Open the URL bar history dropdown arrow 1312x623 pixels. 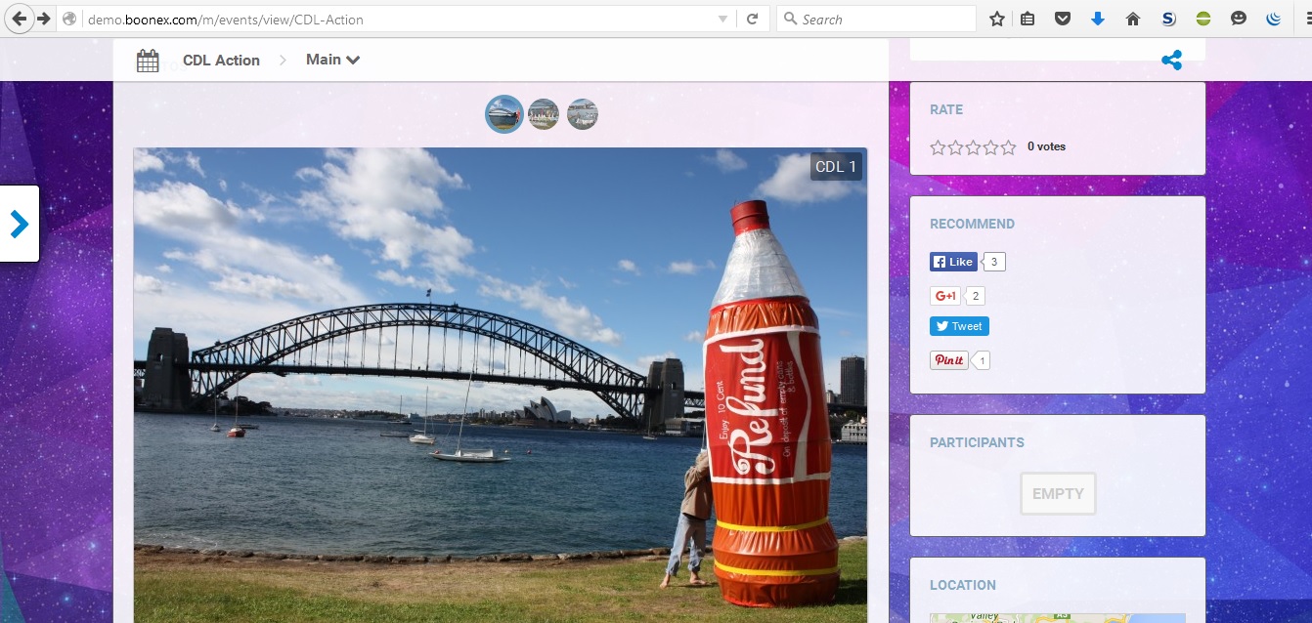[x=722, y=19]
